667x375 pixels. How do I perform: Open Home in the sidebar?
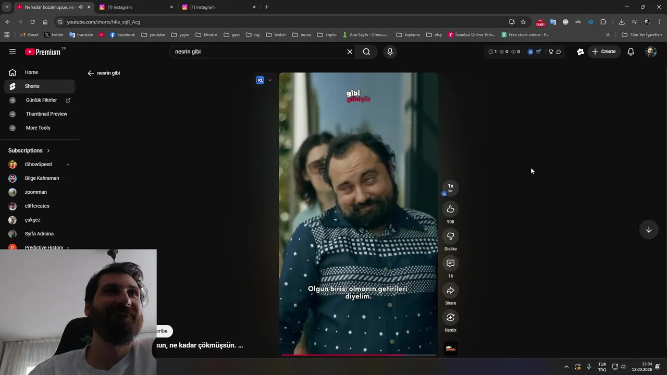40,72
